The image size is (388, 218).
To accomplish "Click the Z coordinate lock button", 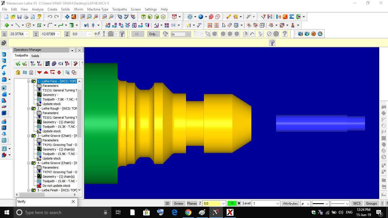I will [67, 34].
